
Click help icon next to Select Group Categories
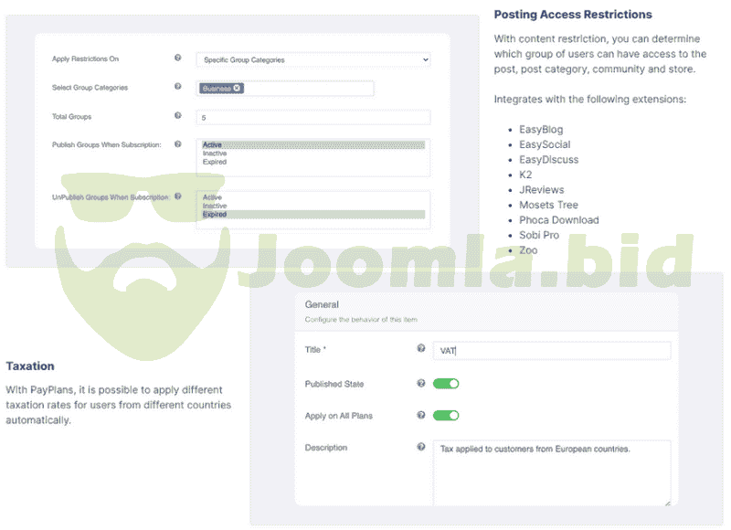(178, 88)
